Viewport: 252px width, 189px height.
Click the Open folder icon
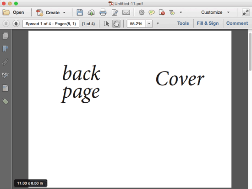[x=6, y=12]
